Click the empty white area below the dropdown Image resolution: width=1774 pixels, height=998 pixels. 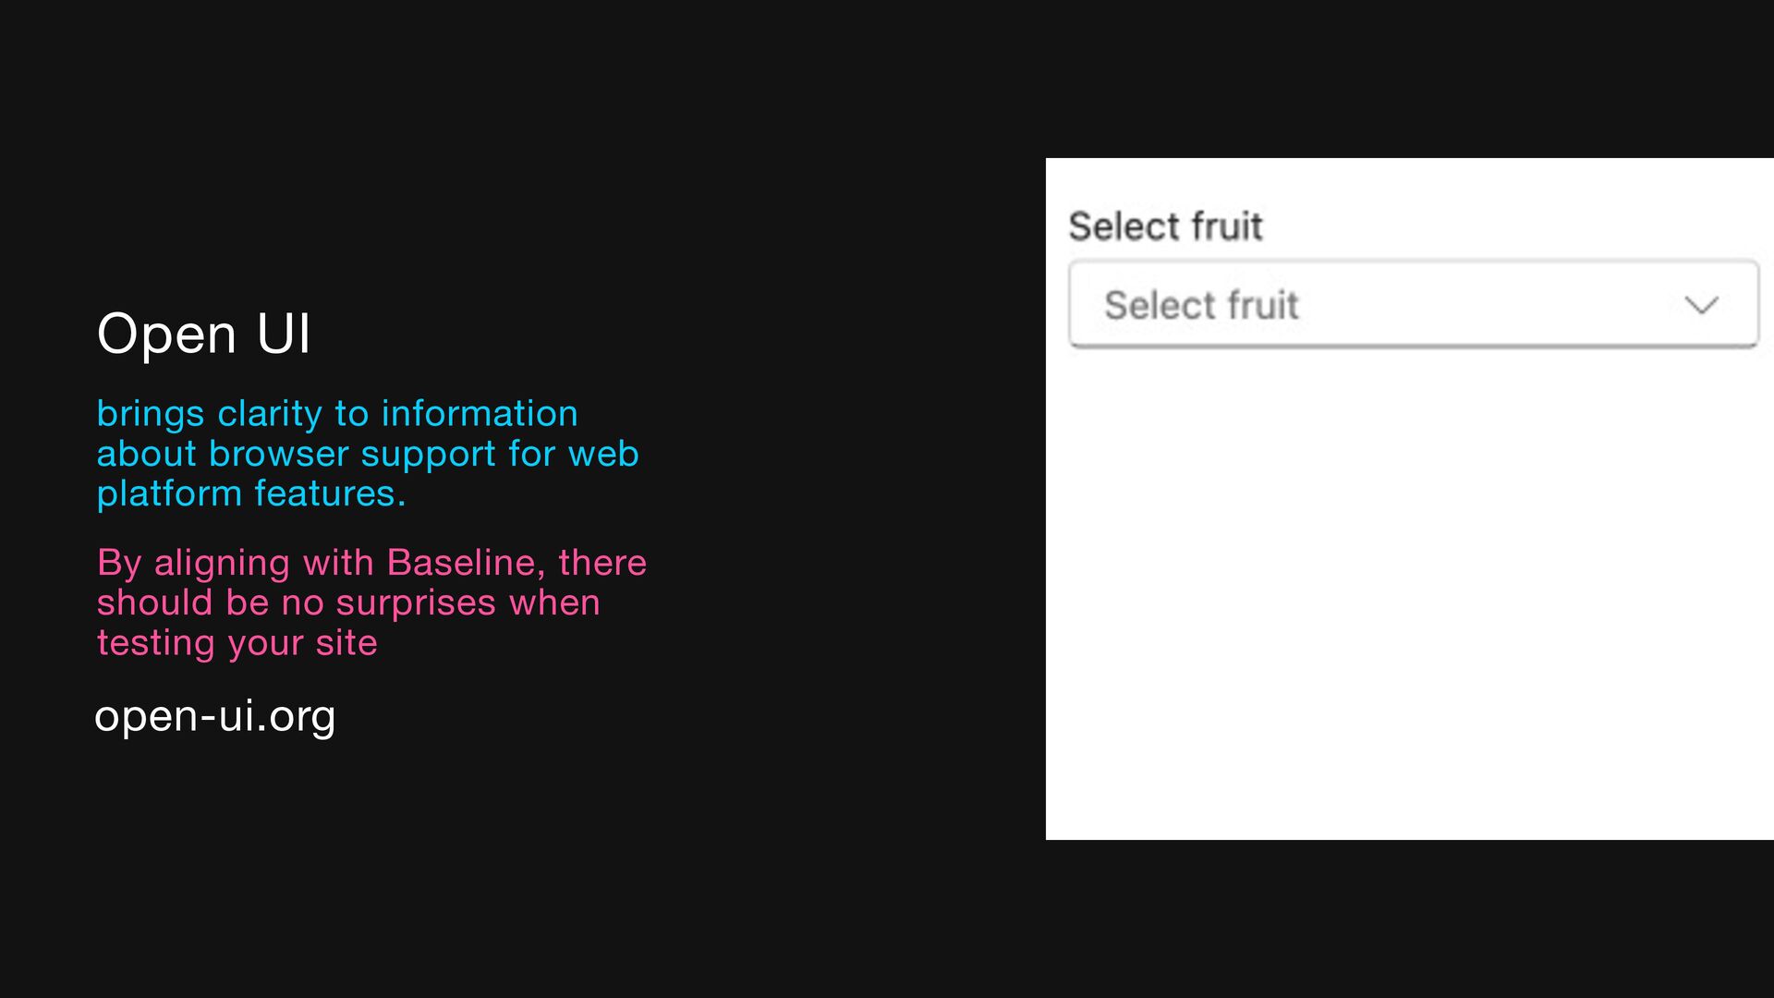(1409, 591)
